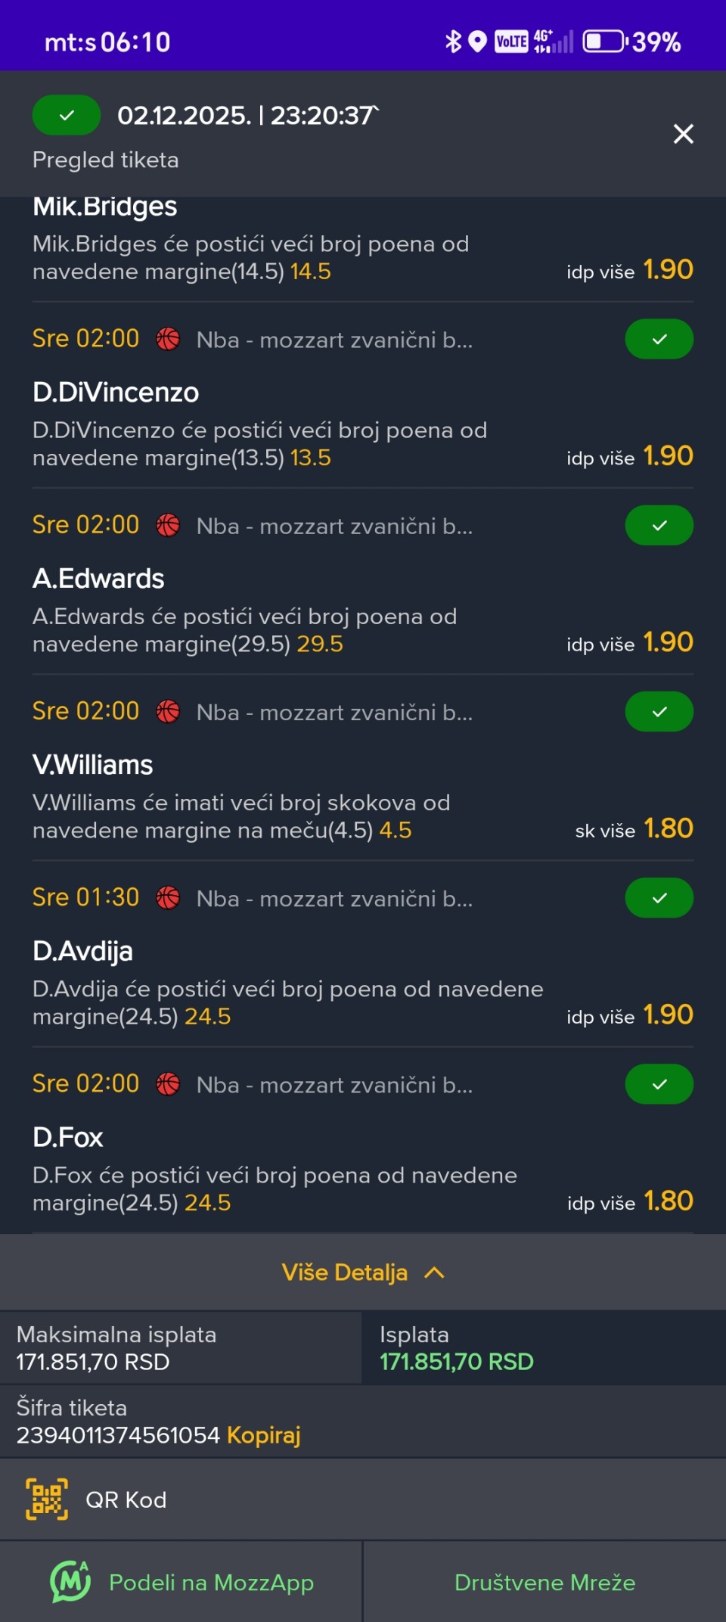Viewport: 726px width, 1622px height.
Task: Tap basketball icon on D.Fox row
Action: 168,1084
